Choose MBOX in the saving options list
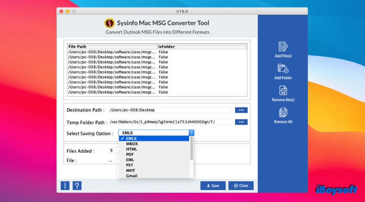 (x=154, y=144)
